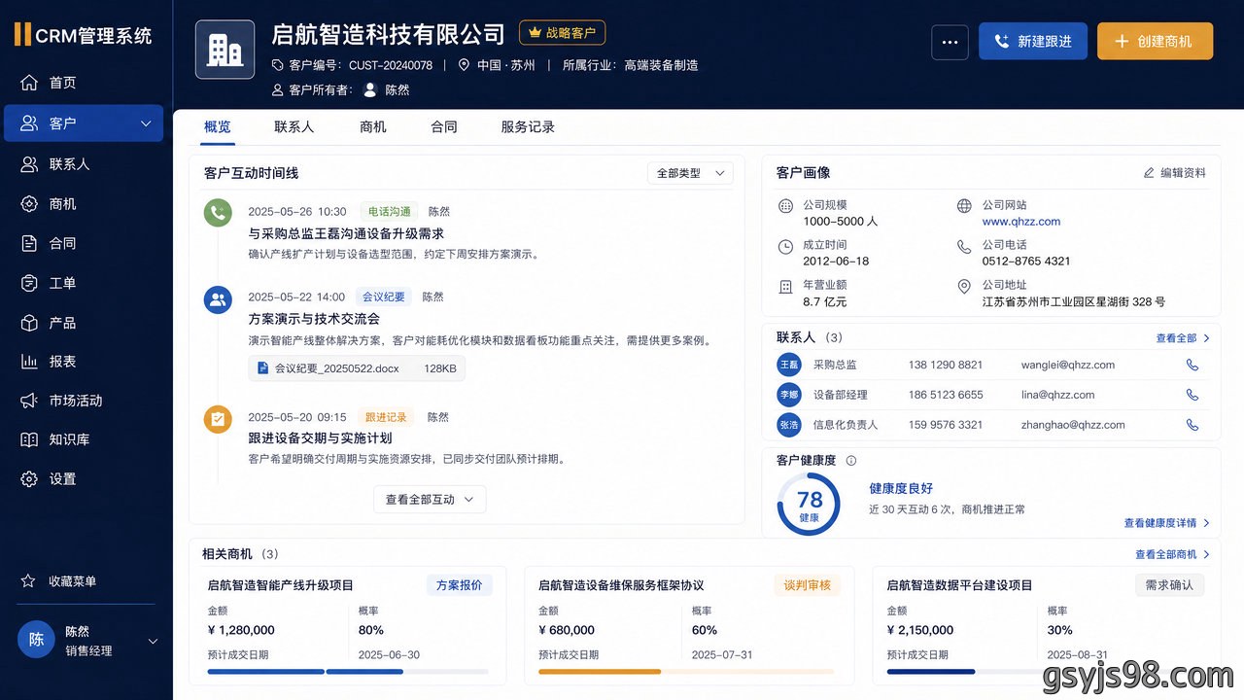The height and width of the screenshot is (700, 1244).
Task: Click the 战略客户 badge
Action: pyautogui.click(x=562, y=33)
